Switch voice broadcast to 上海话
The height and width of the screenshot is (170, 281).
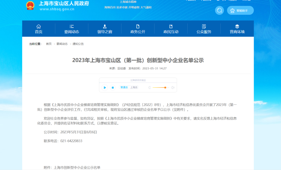pyautogui.click(x=134, y=87)
